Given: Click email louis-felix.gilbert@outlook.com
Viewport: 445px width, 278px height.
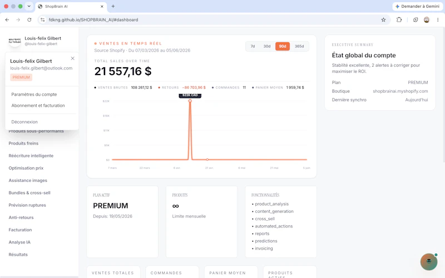Looking at the screenshot, I should pyautogui.click(x=41, y=68).
